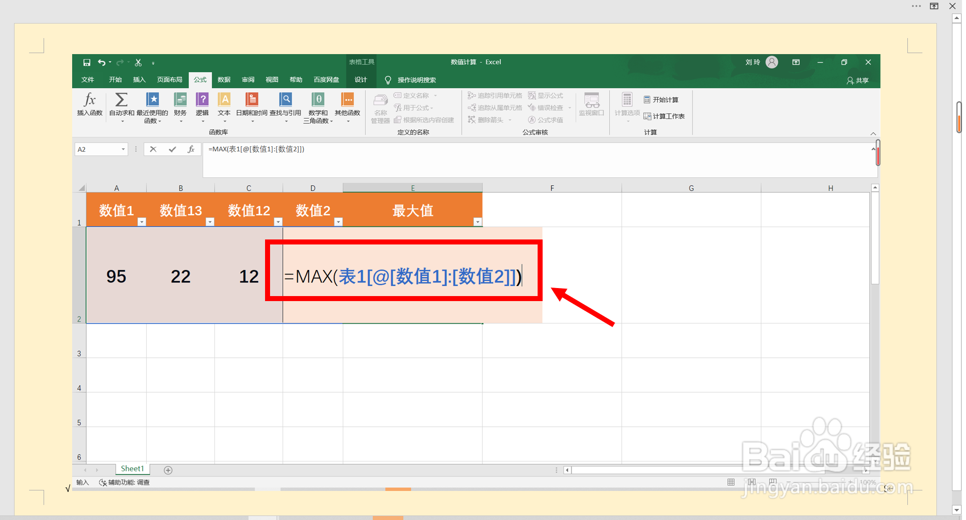Screen dimensions: 966x520
Task: Open the 数值1 column filter dropdown
Action: [142, 221]
